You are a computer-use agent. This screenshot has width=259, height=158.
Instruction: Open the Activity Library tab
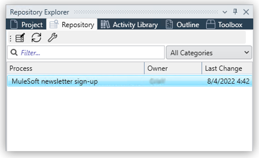[129, 24]
